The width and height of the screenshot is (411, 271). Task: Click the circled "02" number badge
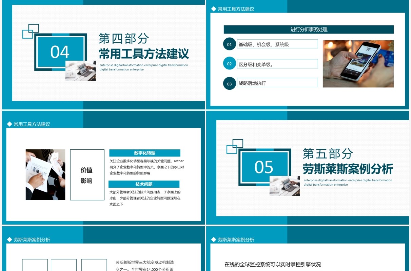point(230,64)
